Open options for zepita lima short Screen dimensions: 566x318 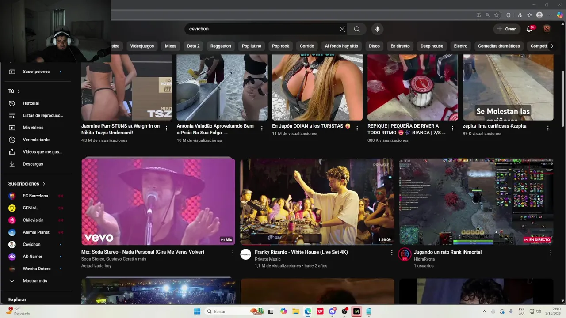click(x=548, y=128)
